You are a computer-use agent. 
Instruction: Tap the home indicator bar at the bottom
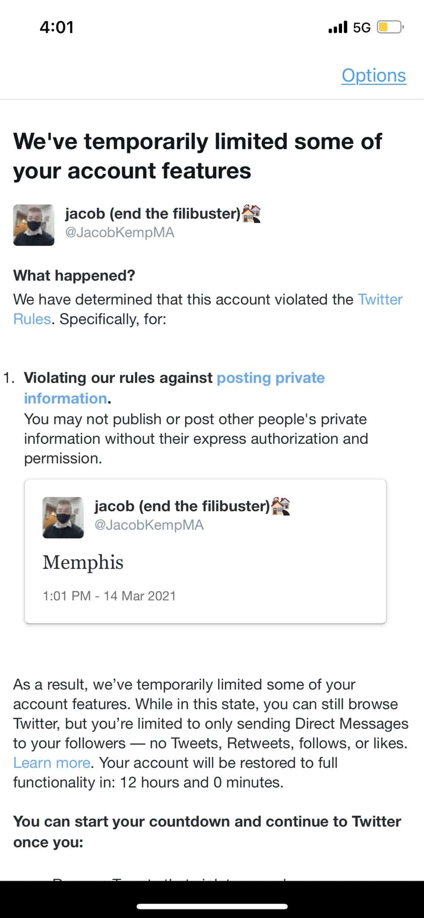tap(212, 906)
